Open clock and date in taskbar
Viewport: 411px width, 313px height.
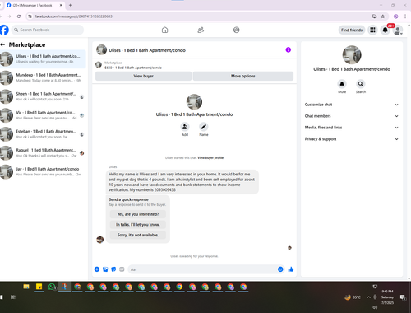(x=387, y=297)
